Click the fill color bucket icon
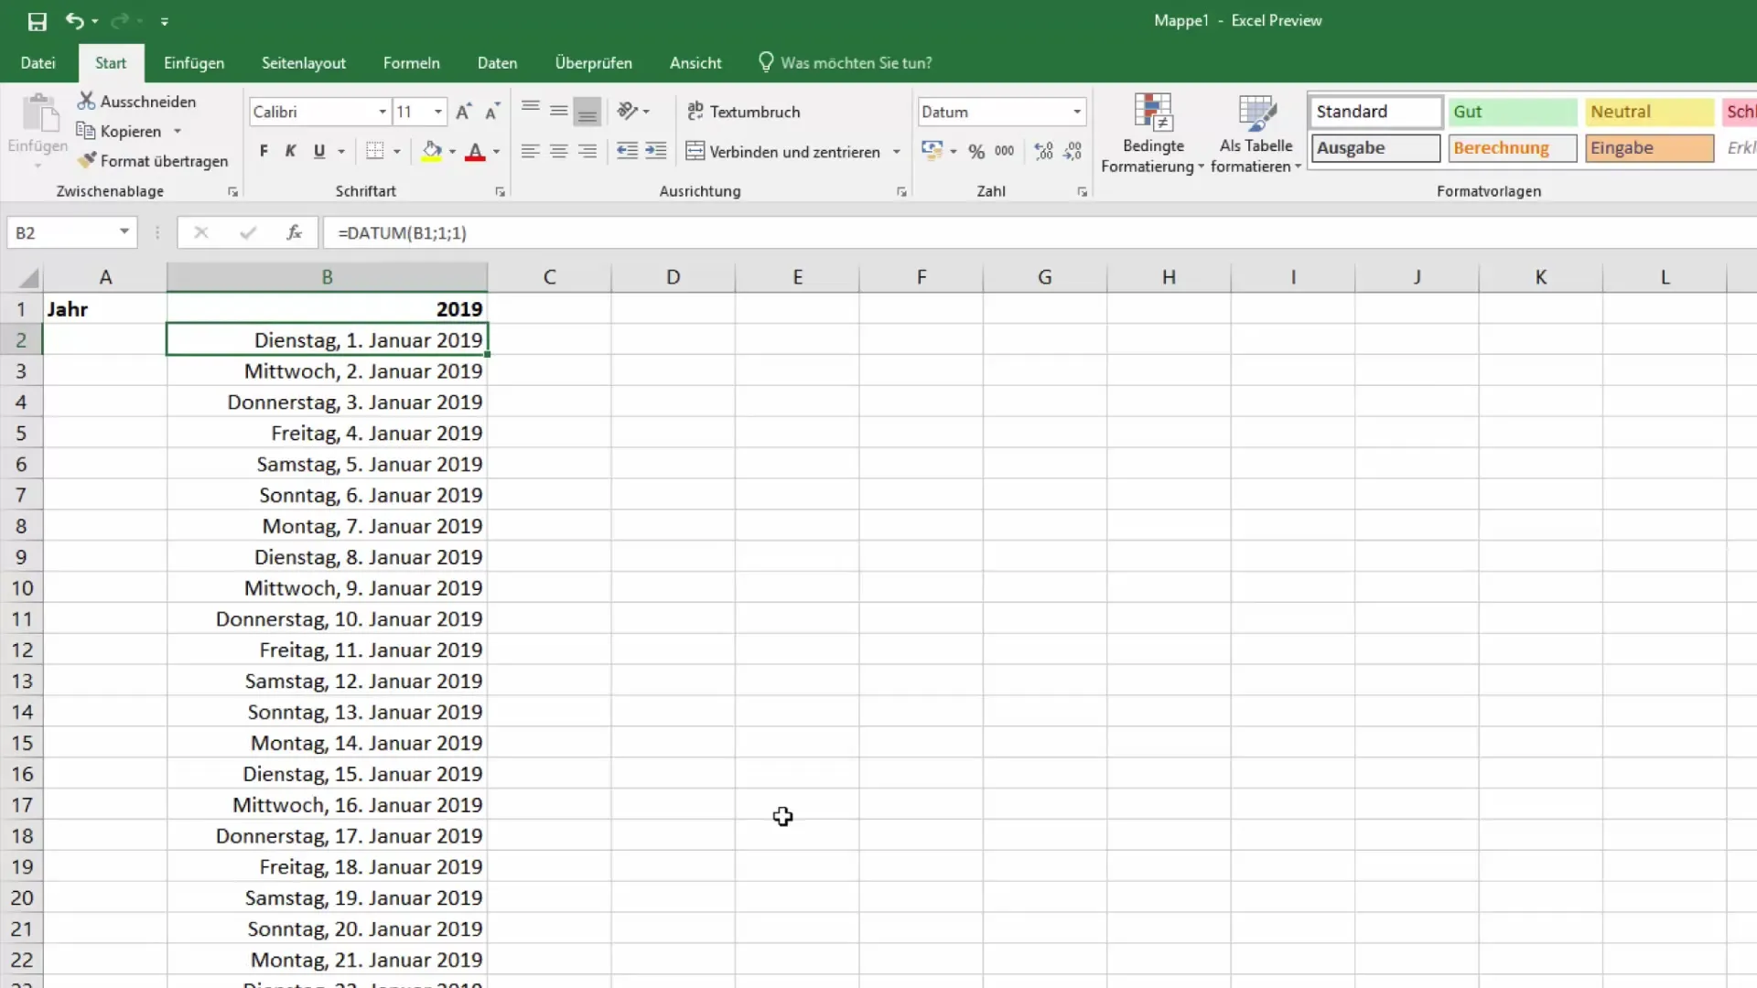 point(431,152)
